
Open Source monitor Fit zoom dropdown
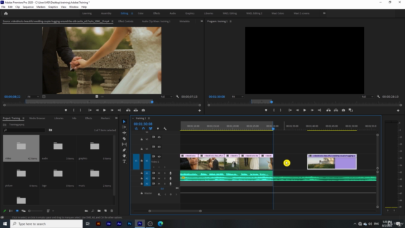33,97
